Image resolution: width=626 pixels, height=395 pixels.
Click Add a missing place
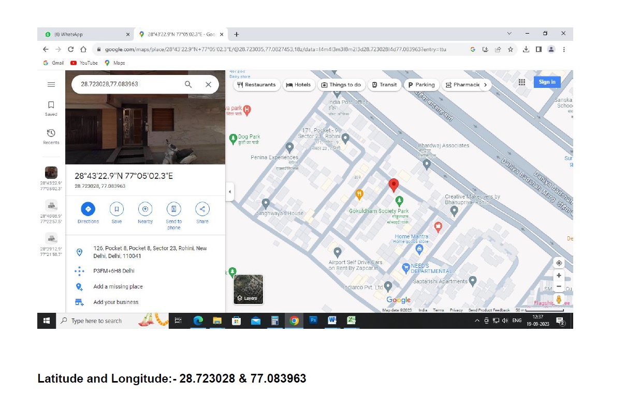118,286
